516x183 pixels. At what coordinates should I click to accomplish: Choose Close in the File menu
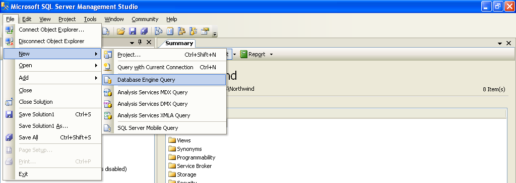52,90
